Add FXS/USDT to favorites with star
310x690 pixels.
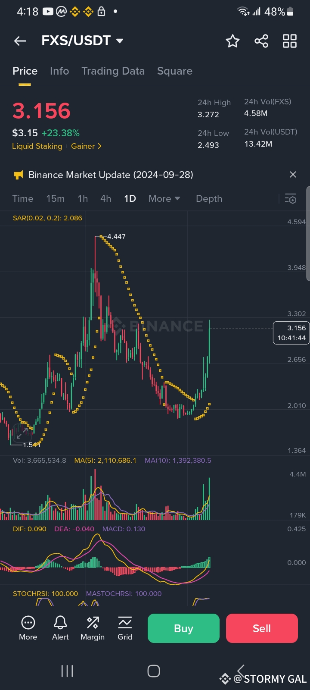point(232,41)
